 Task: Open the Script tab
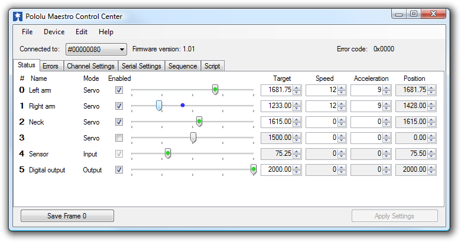[x=212, y=66]
